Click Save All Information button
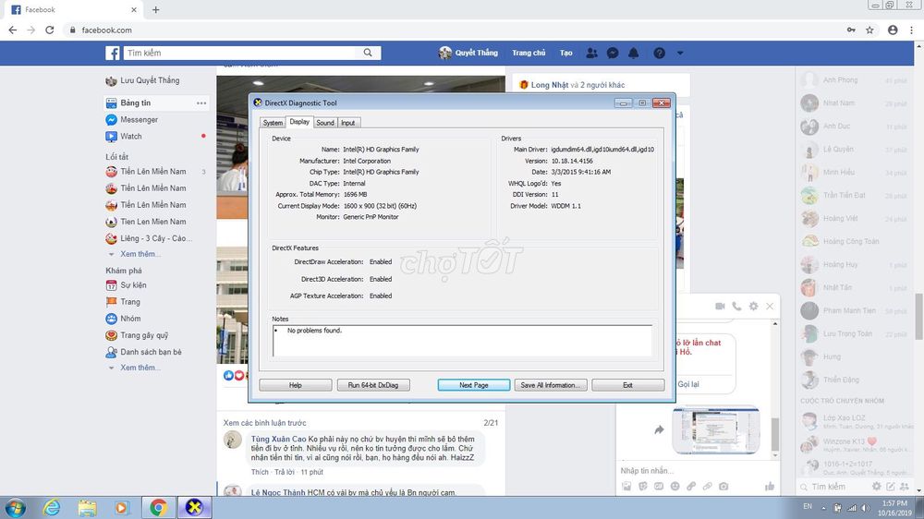Viewport: 924px width, 519px height. pos(551,385)
